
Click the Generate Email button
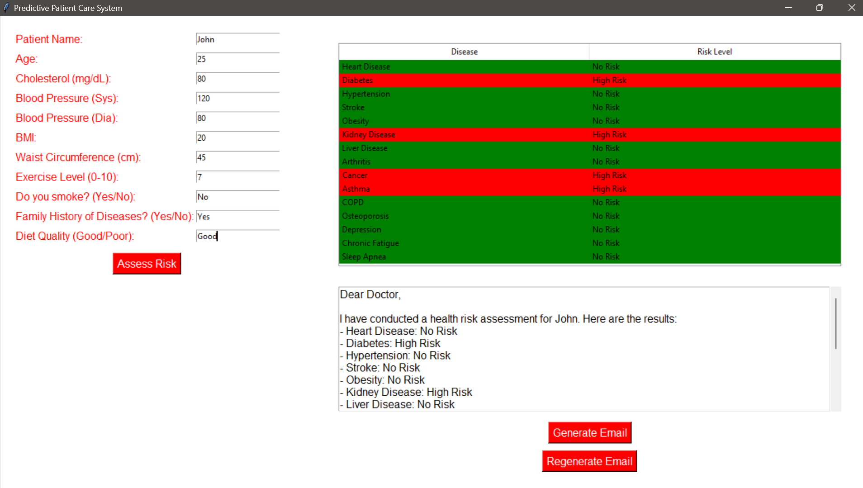(590, 433)
